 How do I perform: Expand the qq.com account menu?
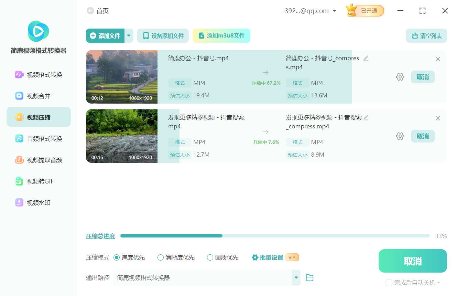[x=334, y=11]
